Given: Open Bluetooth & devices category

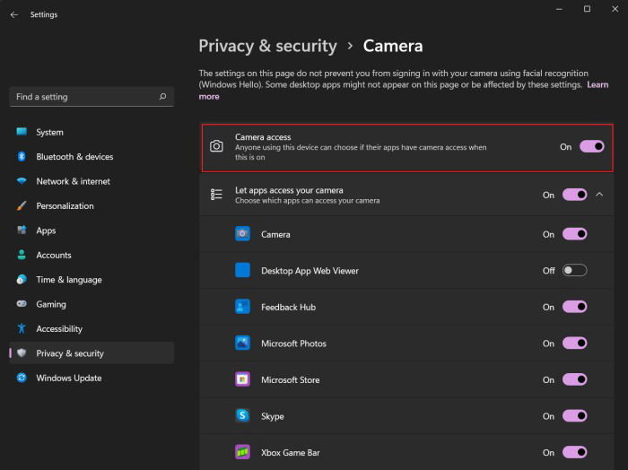Looking at the screenshot, I should [92, 157].
